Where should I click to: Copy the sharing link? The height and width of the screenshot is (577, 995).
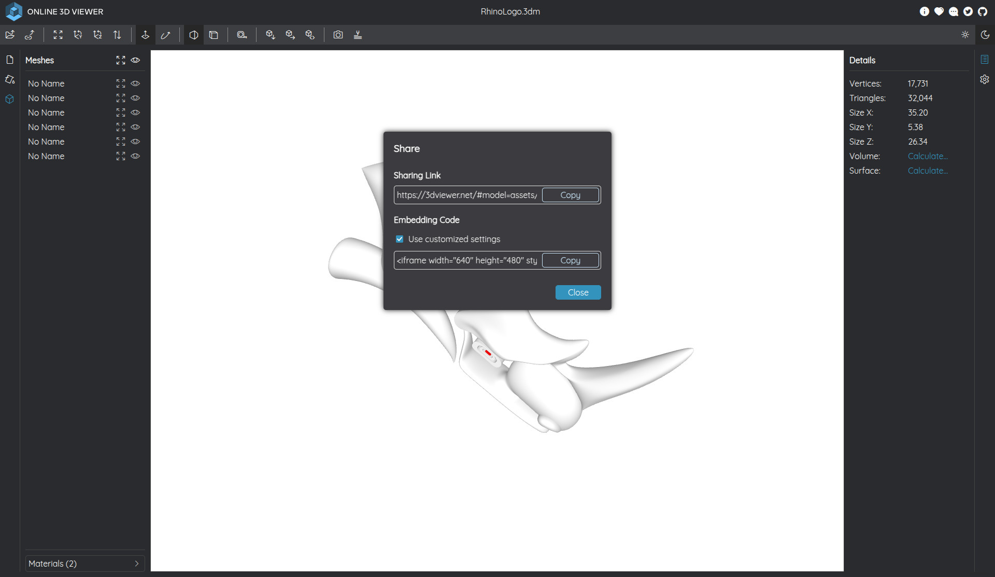click(570, 195)
